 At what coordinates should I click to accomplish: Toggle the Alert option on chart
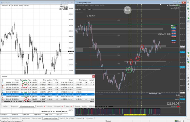tap(84, 10)
